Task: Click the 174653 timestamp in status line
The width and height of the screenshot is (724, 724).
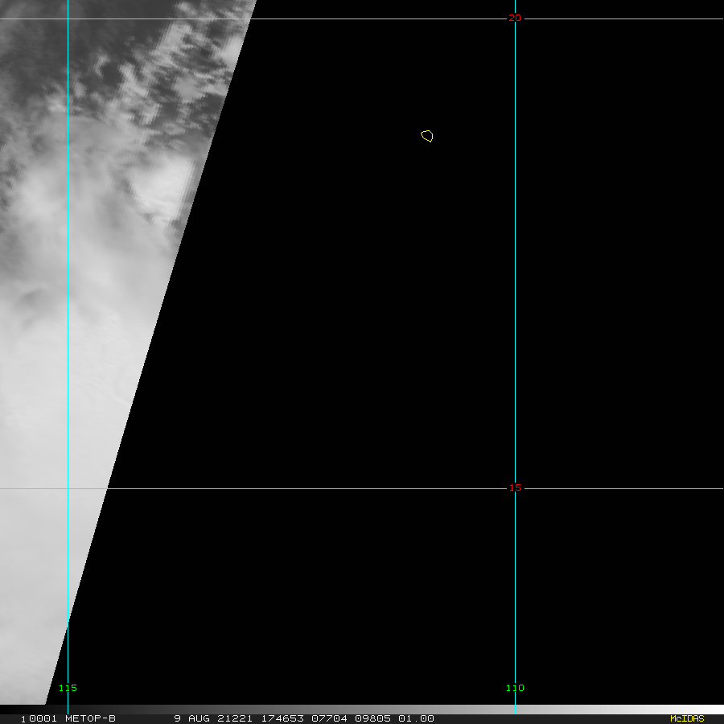Action: pyautogui.click(x=283, y=718)
